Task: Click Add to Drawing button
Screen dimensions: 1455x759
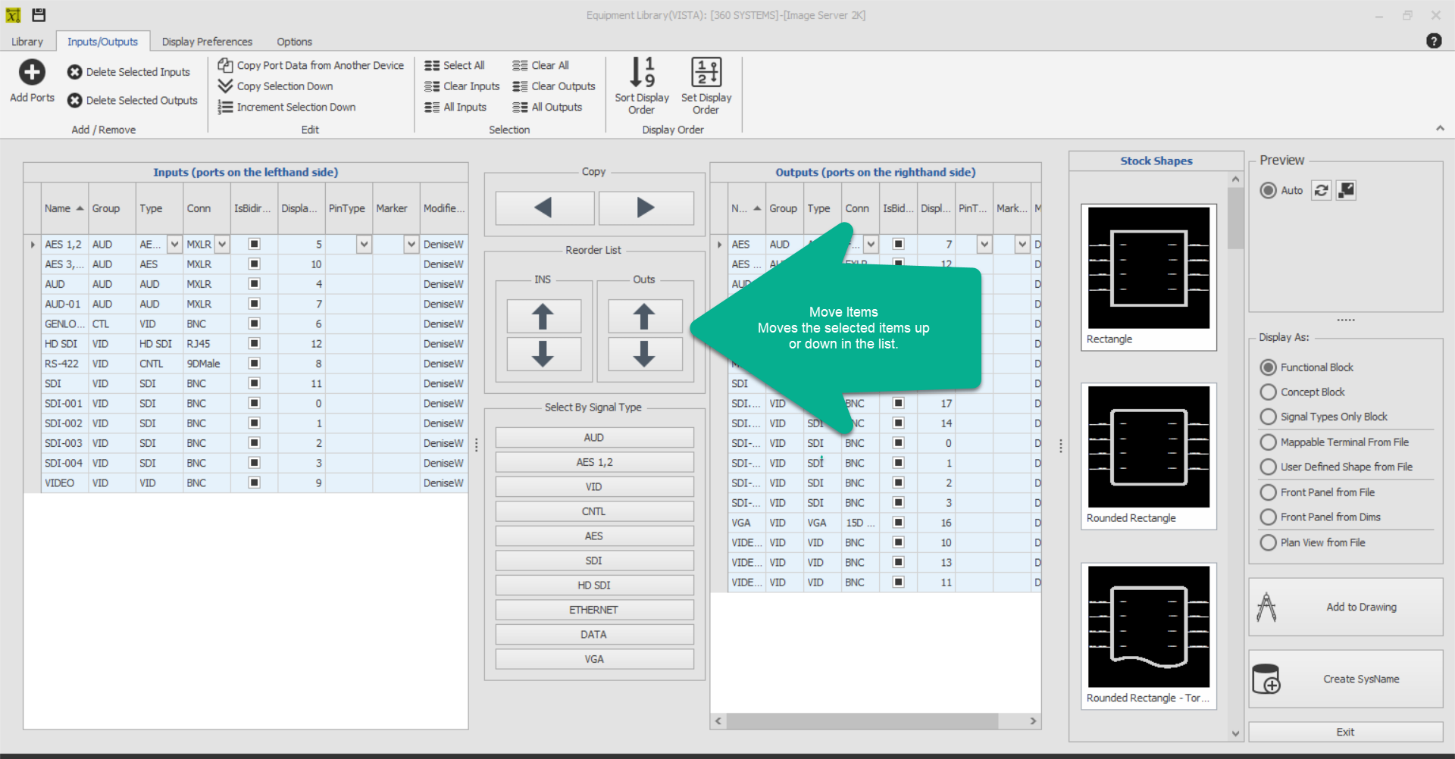Action: coord(1345,608)
